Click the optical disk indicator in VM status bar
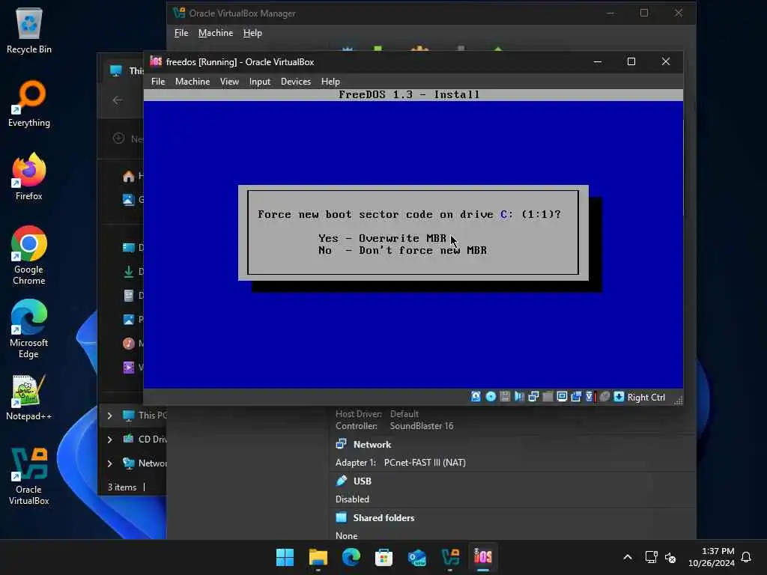 click(491, 397)
